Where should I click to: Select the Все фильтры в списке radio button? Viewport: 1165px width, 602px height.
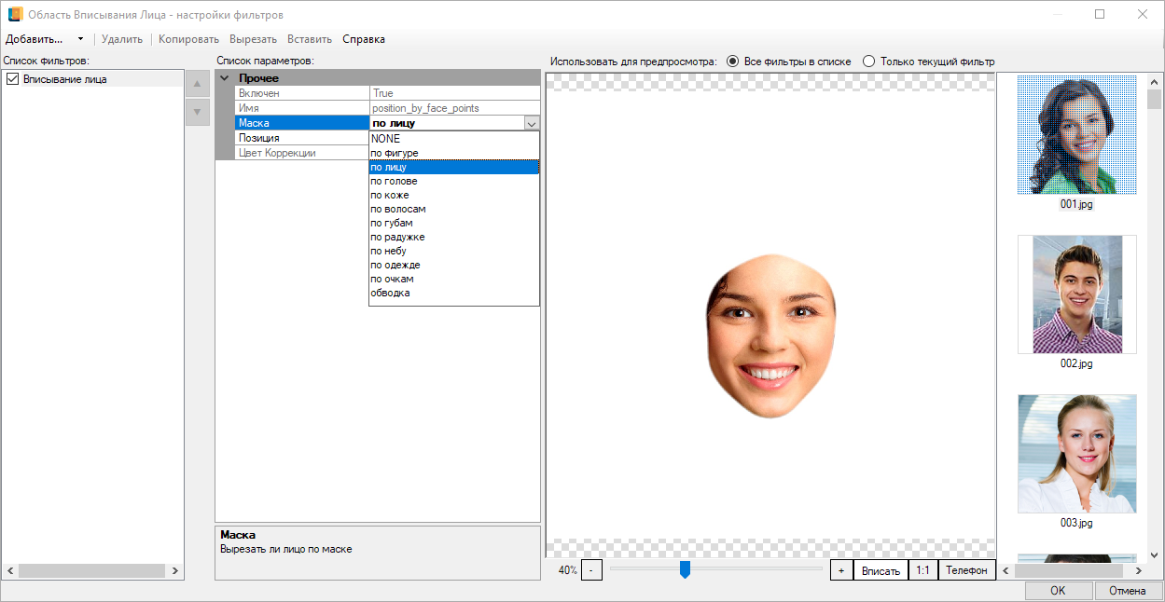click(733, 62)
